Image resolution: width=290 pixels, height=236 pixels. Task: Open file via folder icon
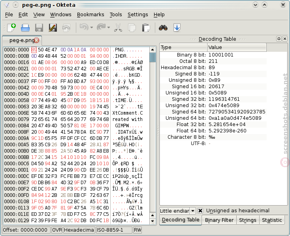[25, 28]
